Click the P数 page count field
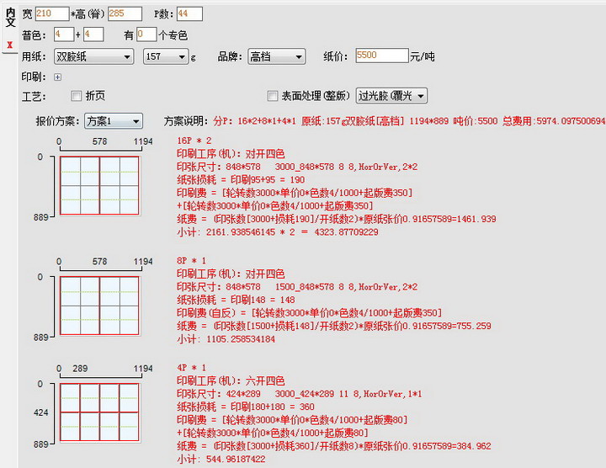The image size is (606, 468). point(189,14)
